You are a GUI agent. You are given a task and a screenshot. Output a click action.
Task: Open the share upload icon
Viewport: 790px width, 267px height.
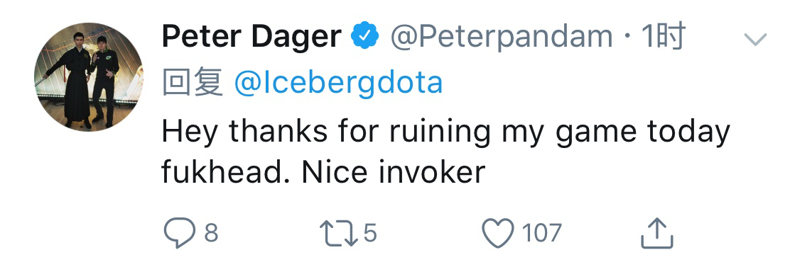click(657, 234)
